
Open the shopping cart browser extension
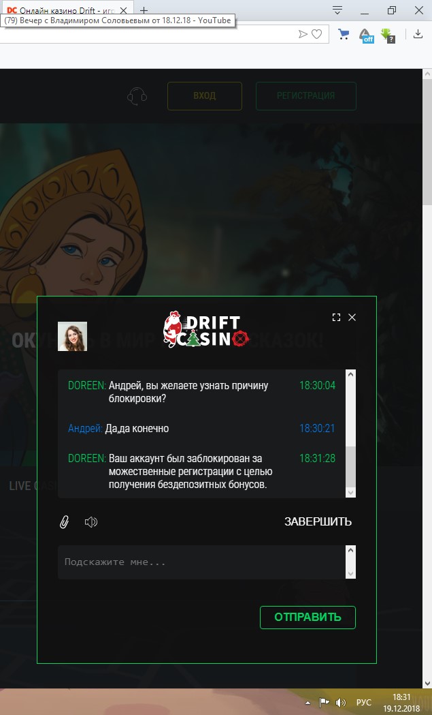(x=344, y=34)
